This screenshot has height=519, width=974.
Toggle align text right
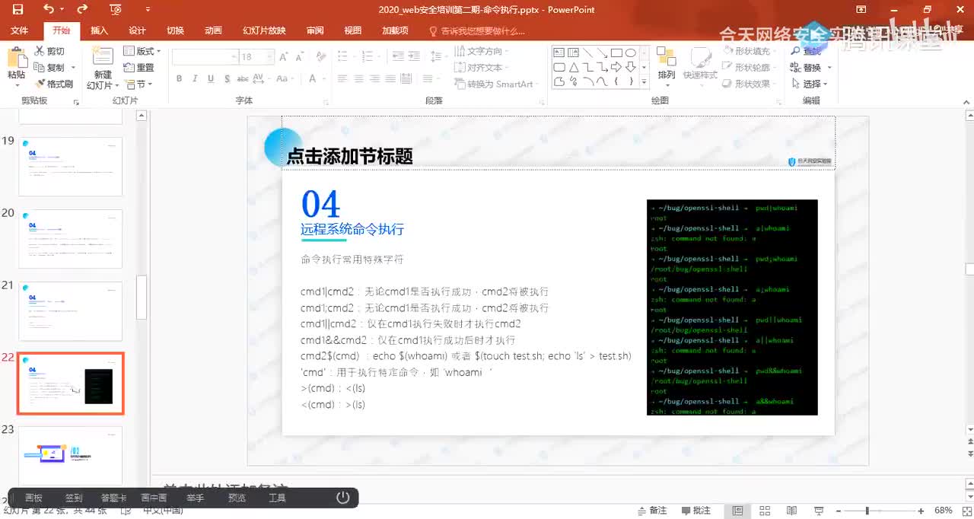click(x=375, y=78)
